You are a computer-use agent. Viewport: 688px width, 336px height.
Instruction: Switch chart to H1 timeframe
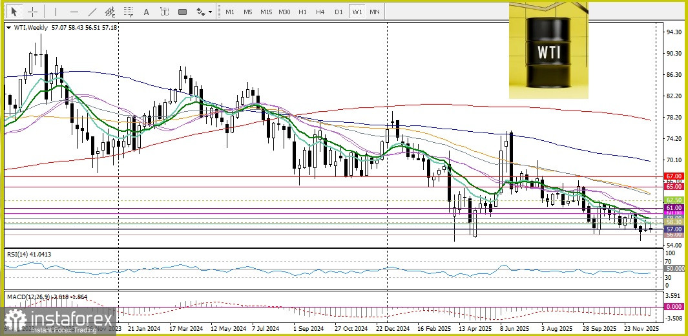tap(302, 12)
